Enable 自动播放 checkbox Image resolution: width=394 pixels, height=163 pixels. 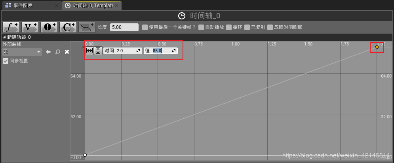pyautogui.click(x=201, y=27)
